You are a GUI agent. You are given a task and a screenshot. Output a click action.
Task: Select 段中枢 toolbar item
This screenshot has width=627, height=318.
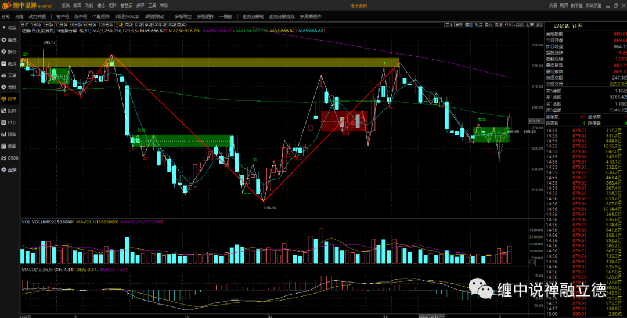tap(80, 16)
